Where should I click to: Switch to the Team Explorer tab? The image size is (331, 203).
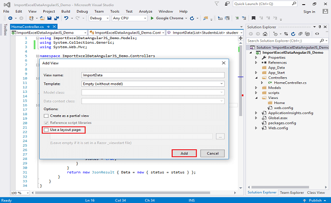pyautogui.click(x=292, y=192)
